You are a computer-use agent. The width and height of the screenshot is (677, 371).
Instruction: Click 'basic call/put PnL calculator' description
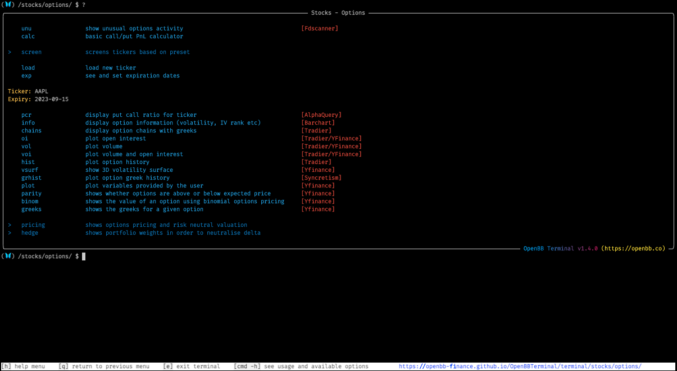point(134,36)
